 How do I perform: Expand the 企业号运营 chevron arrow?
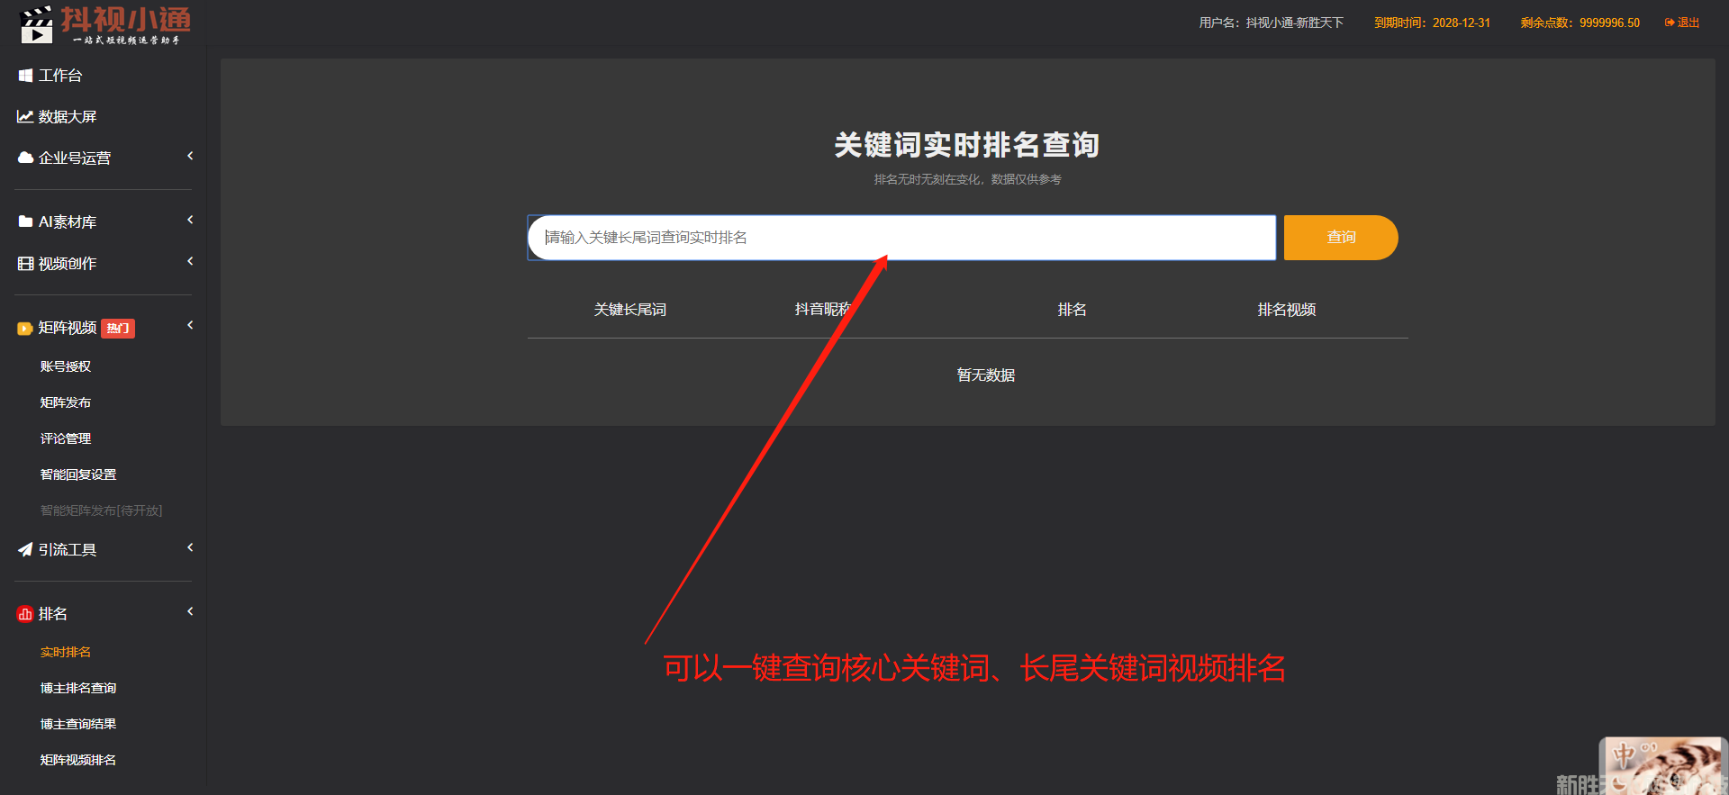point(190,157)
